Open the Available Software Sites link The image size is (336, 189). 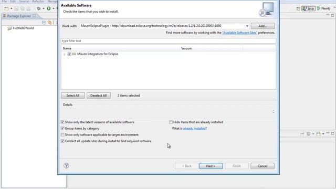pos(239,33)
